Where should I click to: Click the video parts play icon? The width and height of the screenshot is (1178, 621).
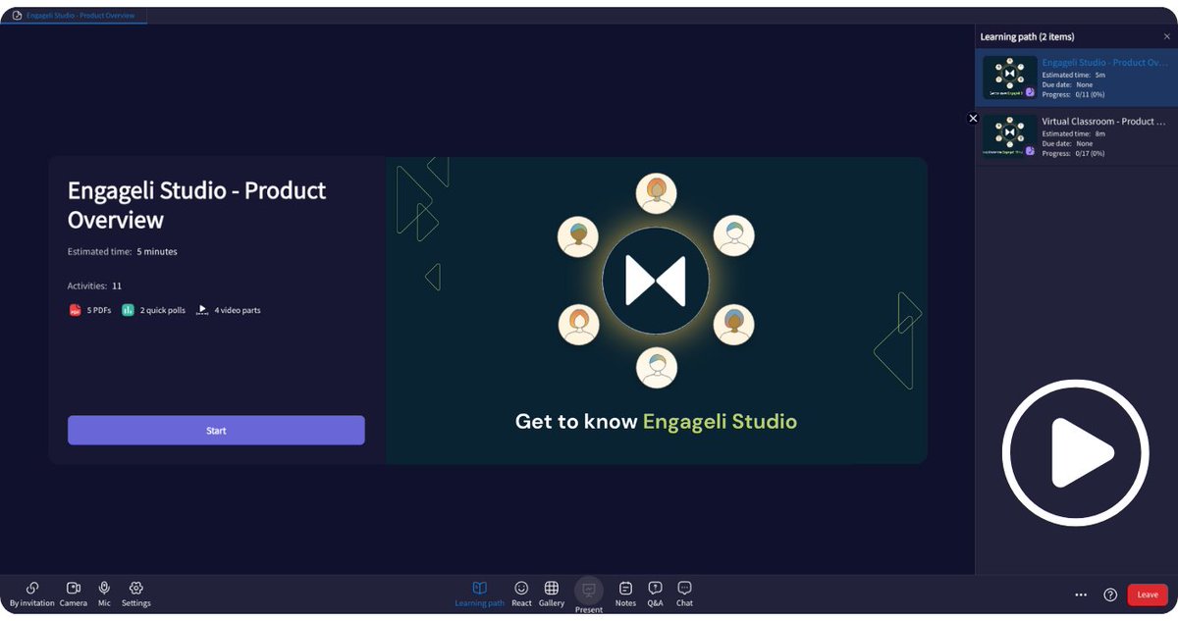[x=202, y=310]
